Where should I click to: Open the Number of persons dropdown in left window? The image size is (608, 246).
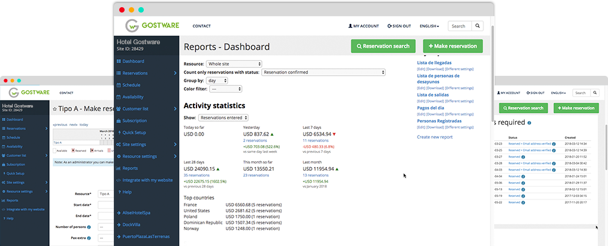click(106, 227)
